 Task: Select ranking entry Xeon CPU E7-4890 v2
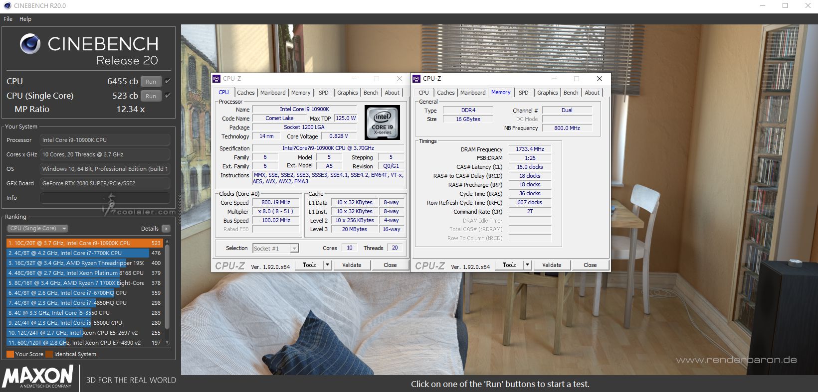tap(85, 343)
